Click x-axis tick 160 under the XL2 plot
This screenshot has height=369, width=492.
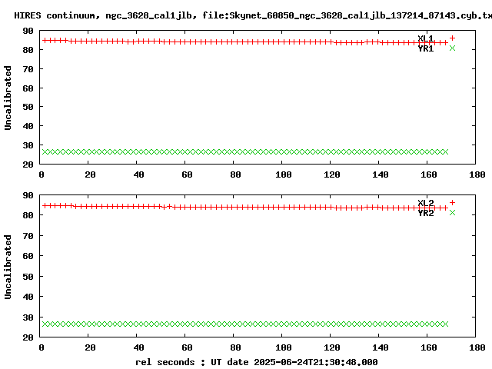point(429,347)
